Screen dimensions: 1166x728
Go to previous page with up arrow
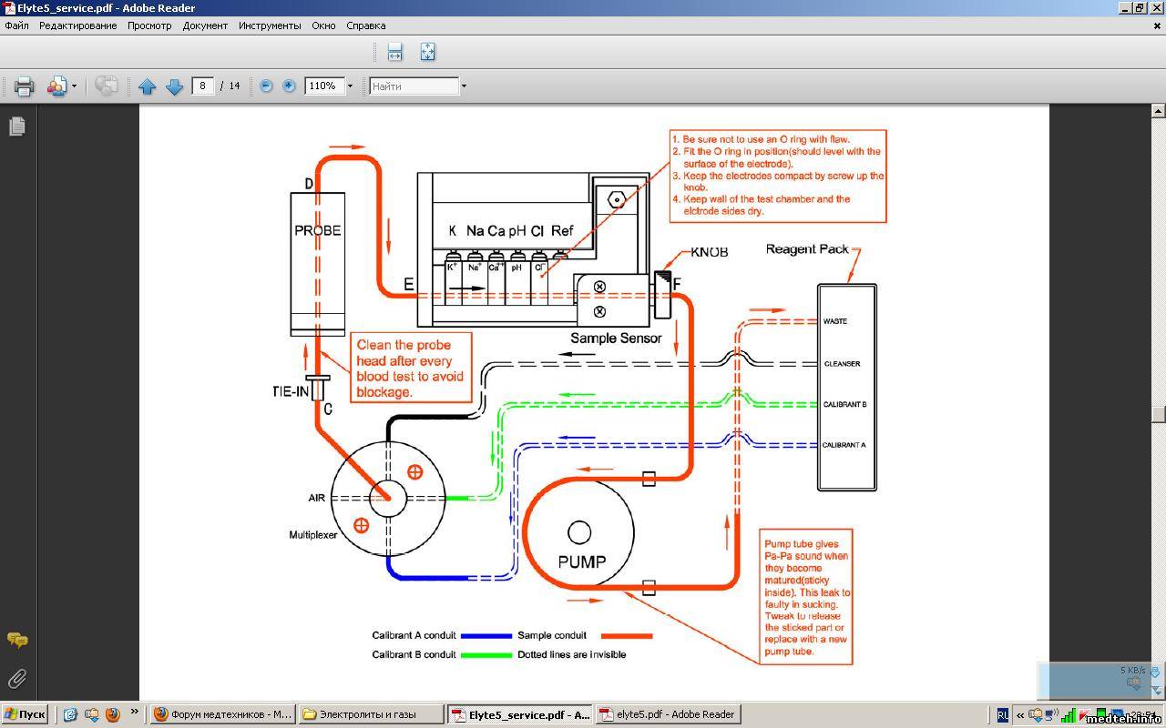148,86
